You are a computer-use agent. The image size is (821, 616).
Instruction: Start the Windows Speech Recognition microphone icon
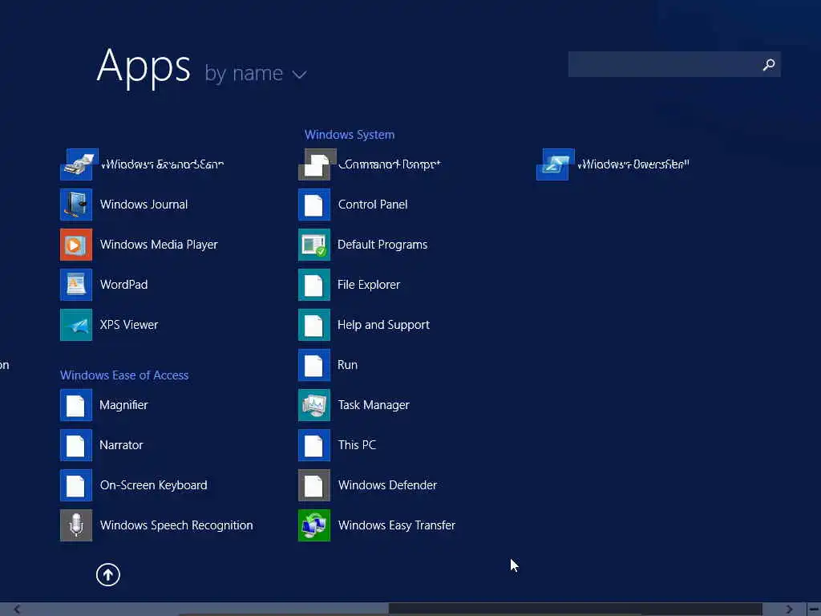76,525
